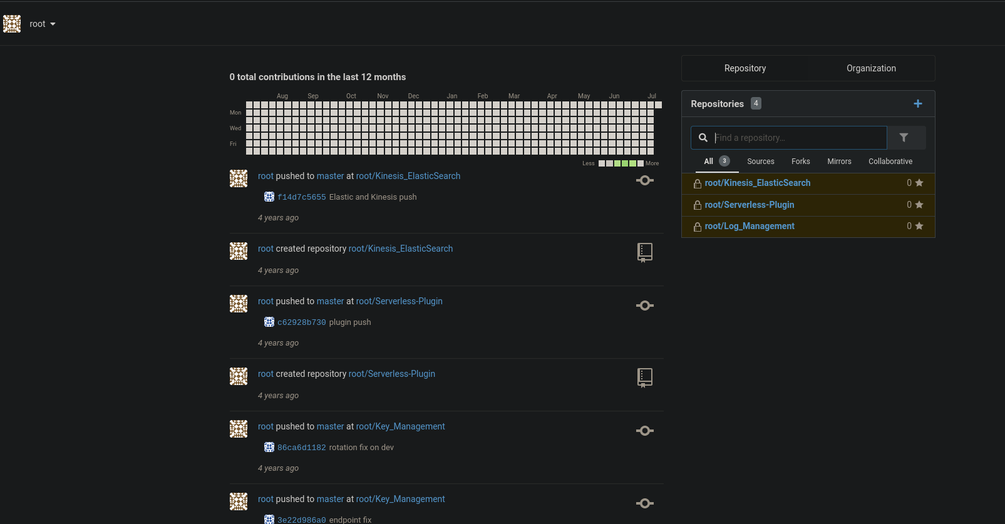Click commit icon for Kinesis_ElasticSearch push event
Screen dimensions: 1005x524
[x=645, y=180]
